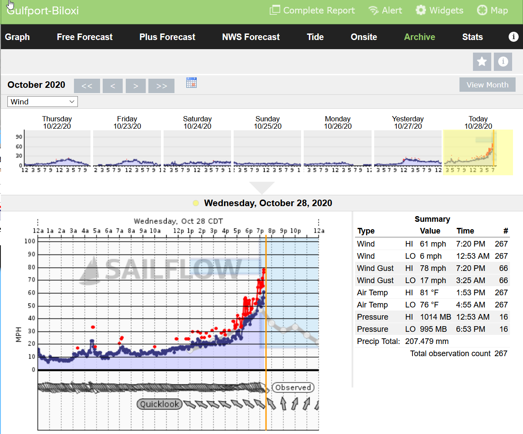Open the Wind data type dropdown

43,102
